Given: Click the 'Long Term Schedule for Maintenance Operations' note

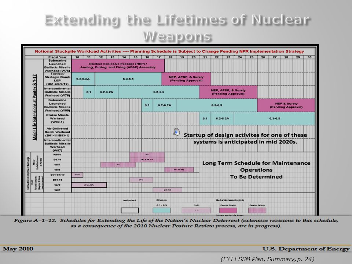Looking at the screenshot, I should click(256, 170).
